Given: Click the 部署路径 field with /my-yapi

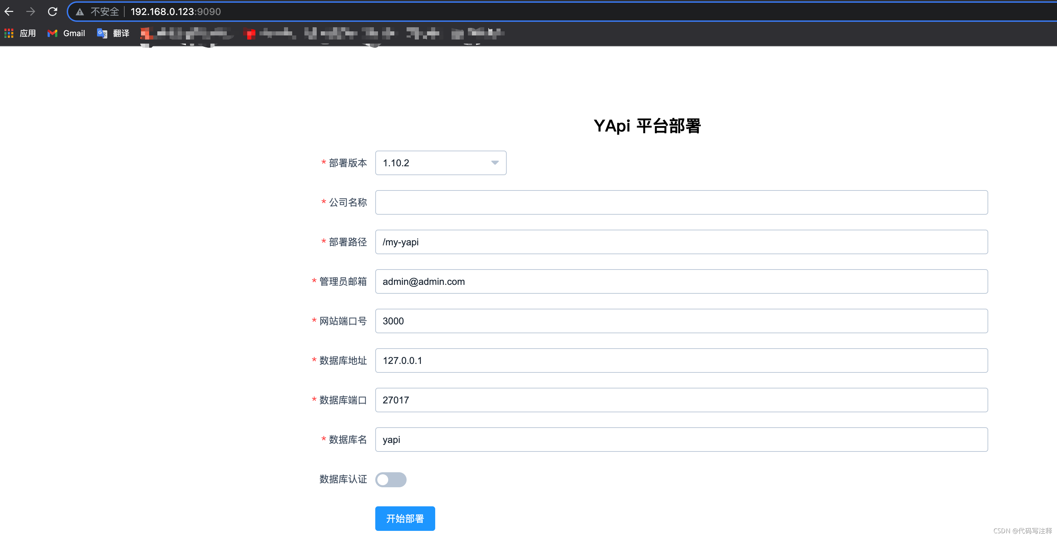Looking at the screenshot, I should [681, 242].
